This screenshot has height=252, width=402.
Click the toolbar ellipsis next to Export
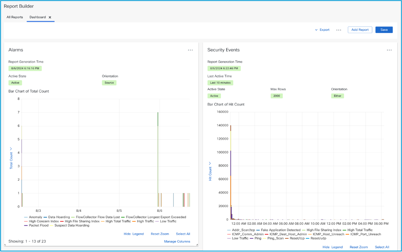pyautogui.click(x=339, y=30)
